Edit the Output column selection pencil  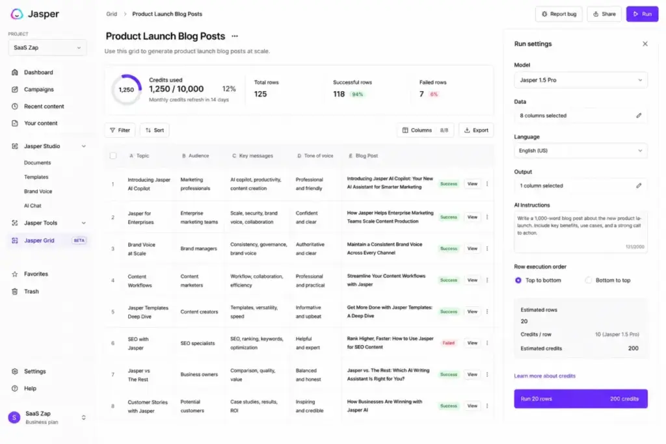pyautogui.click(x=639, y=185)
